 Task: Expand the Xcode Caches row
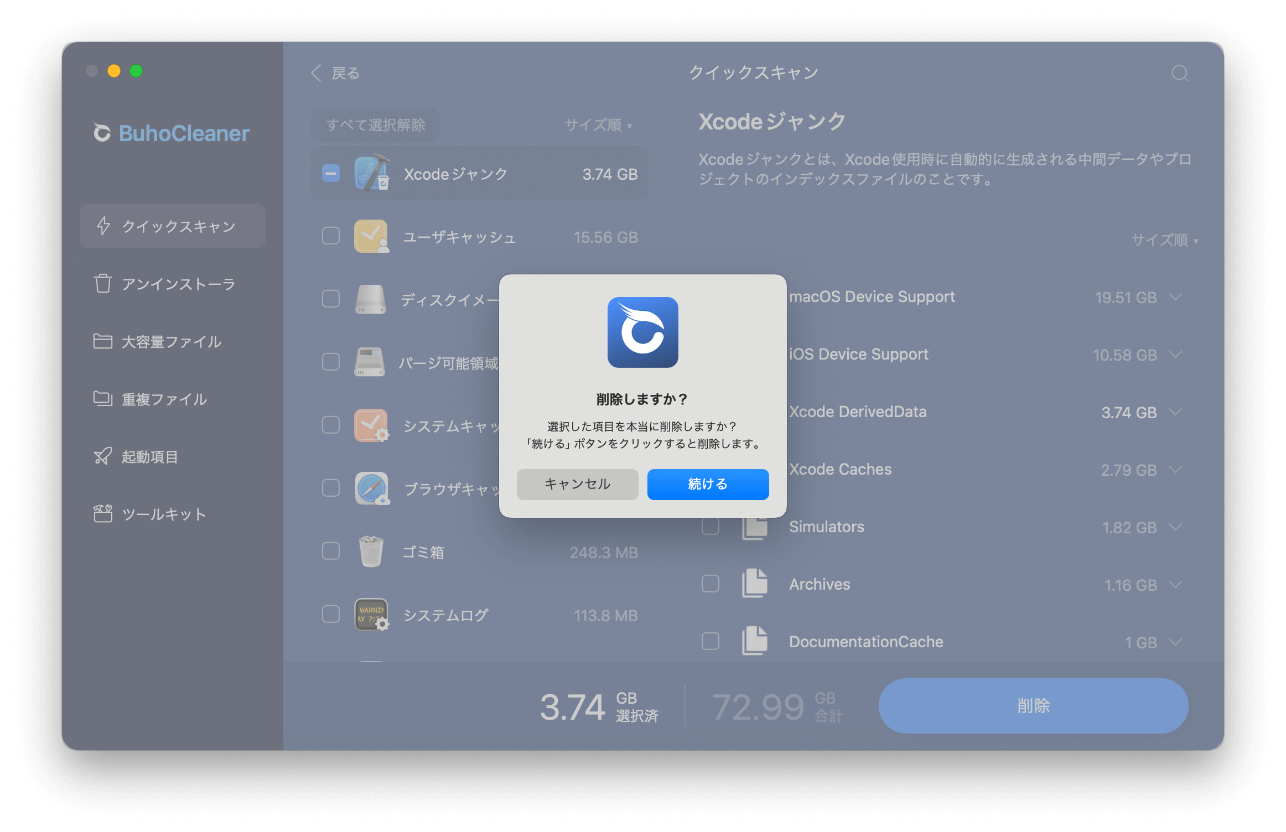(x=1176, y=470)
